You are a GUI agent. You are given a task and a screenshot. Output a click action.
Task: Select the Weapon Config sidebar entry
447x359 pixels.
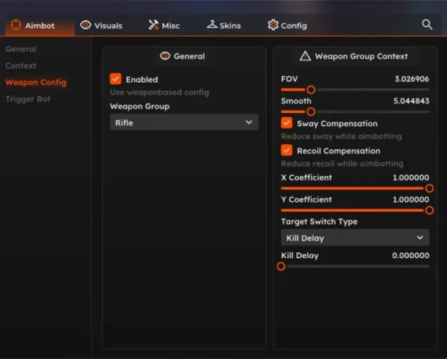(36, 83)
